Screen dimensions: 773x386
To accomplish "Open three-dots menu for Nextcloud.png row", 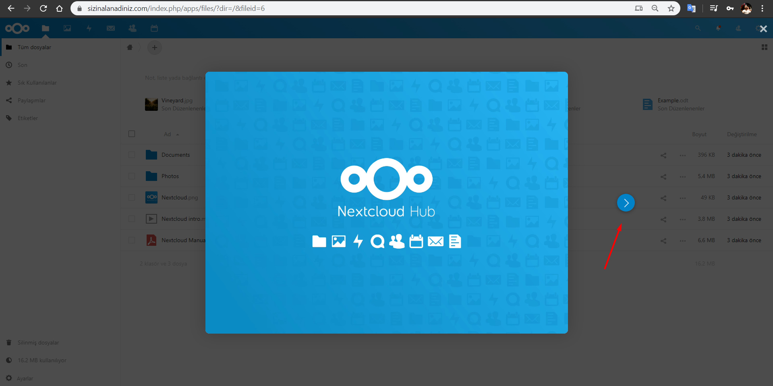I will [x=683, y=198].
